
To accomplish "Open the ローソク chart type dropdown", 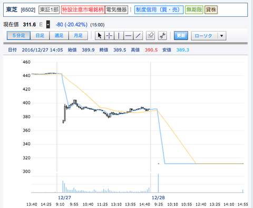I will tap(208, 36).
